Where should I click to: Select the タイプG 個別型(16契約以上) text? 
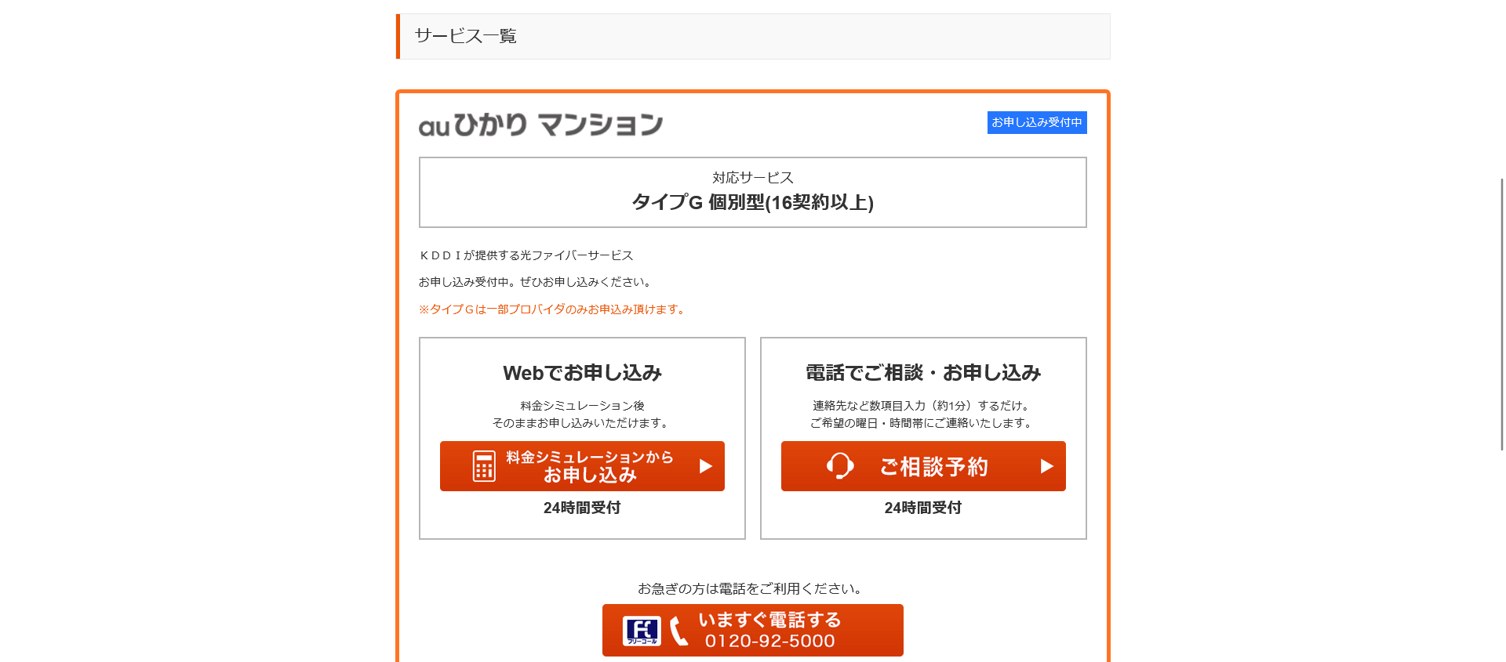[x=753, y=202]
